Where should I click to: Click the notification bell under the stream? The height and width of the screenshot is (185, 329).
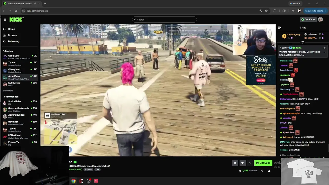click(x=235, y=163)
